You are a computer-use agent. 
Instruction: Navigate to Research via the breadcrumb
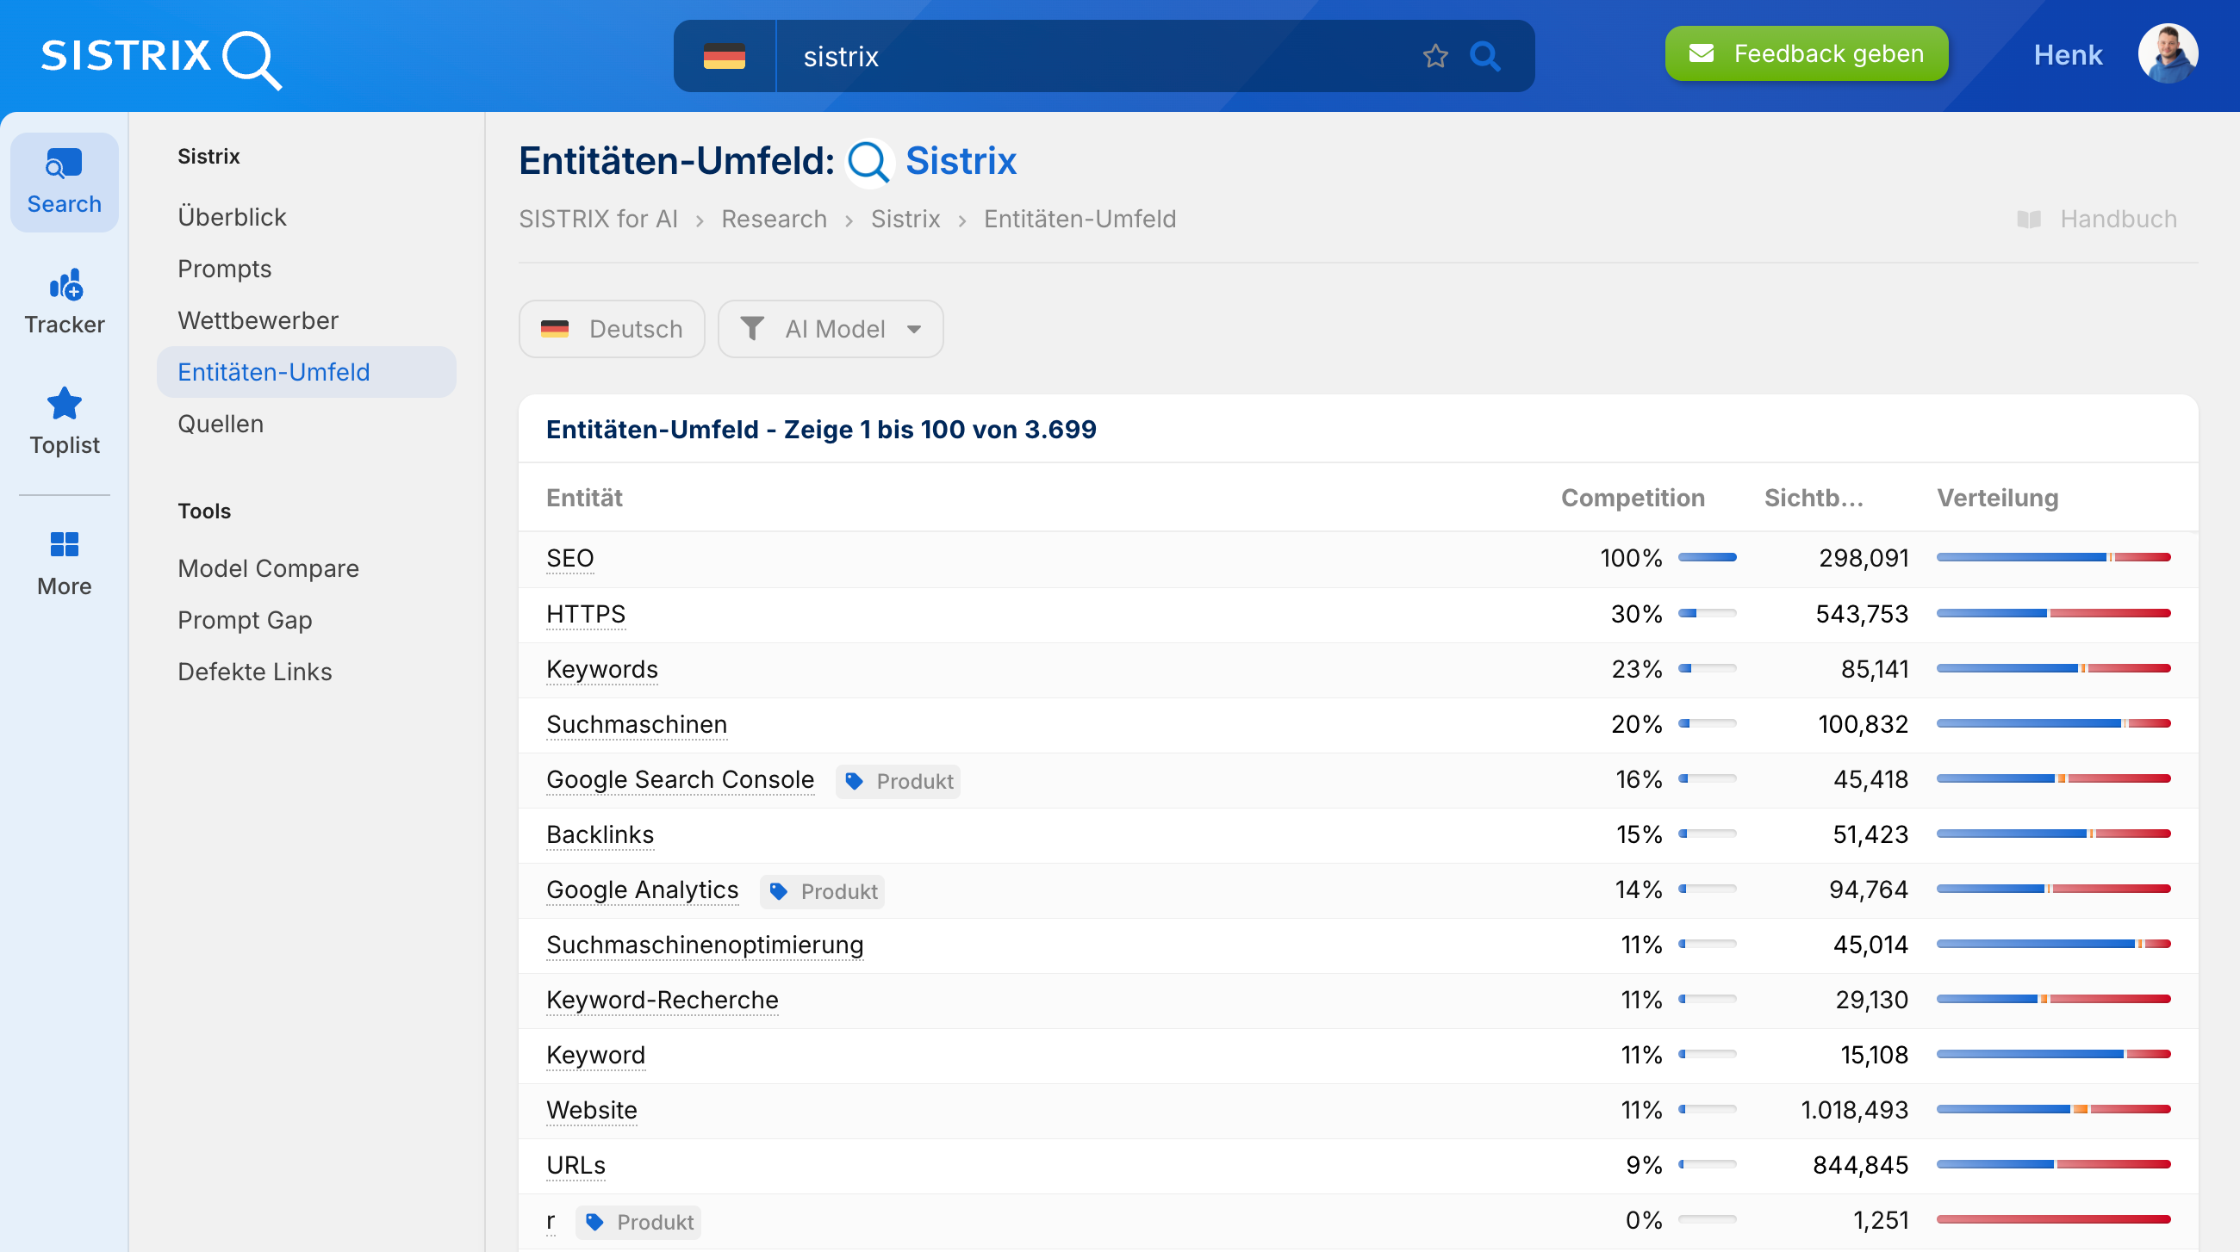tap(773, 219)
